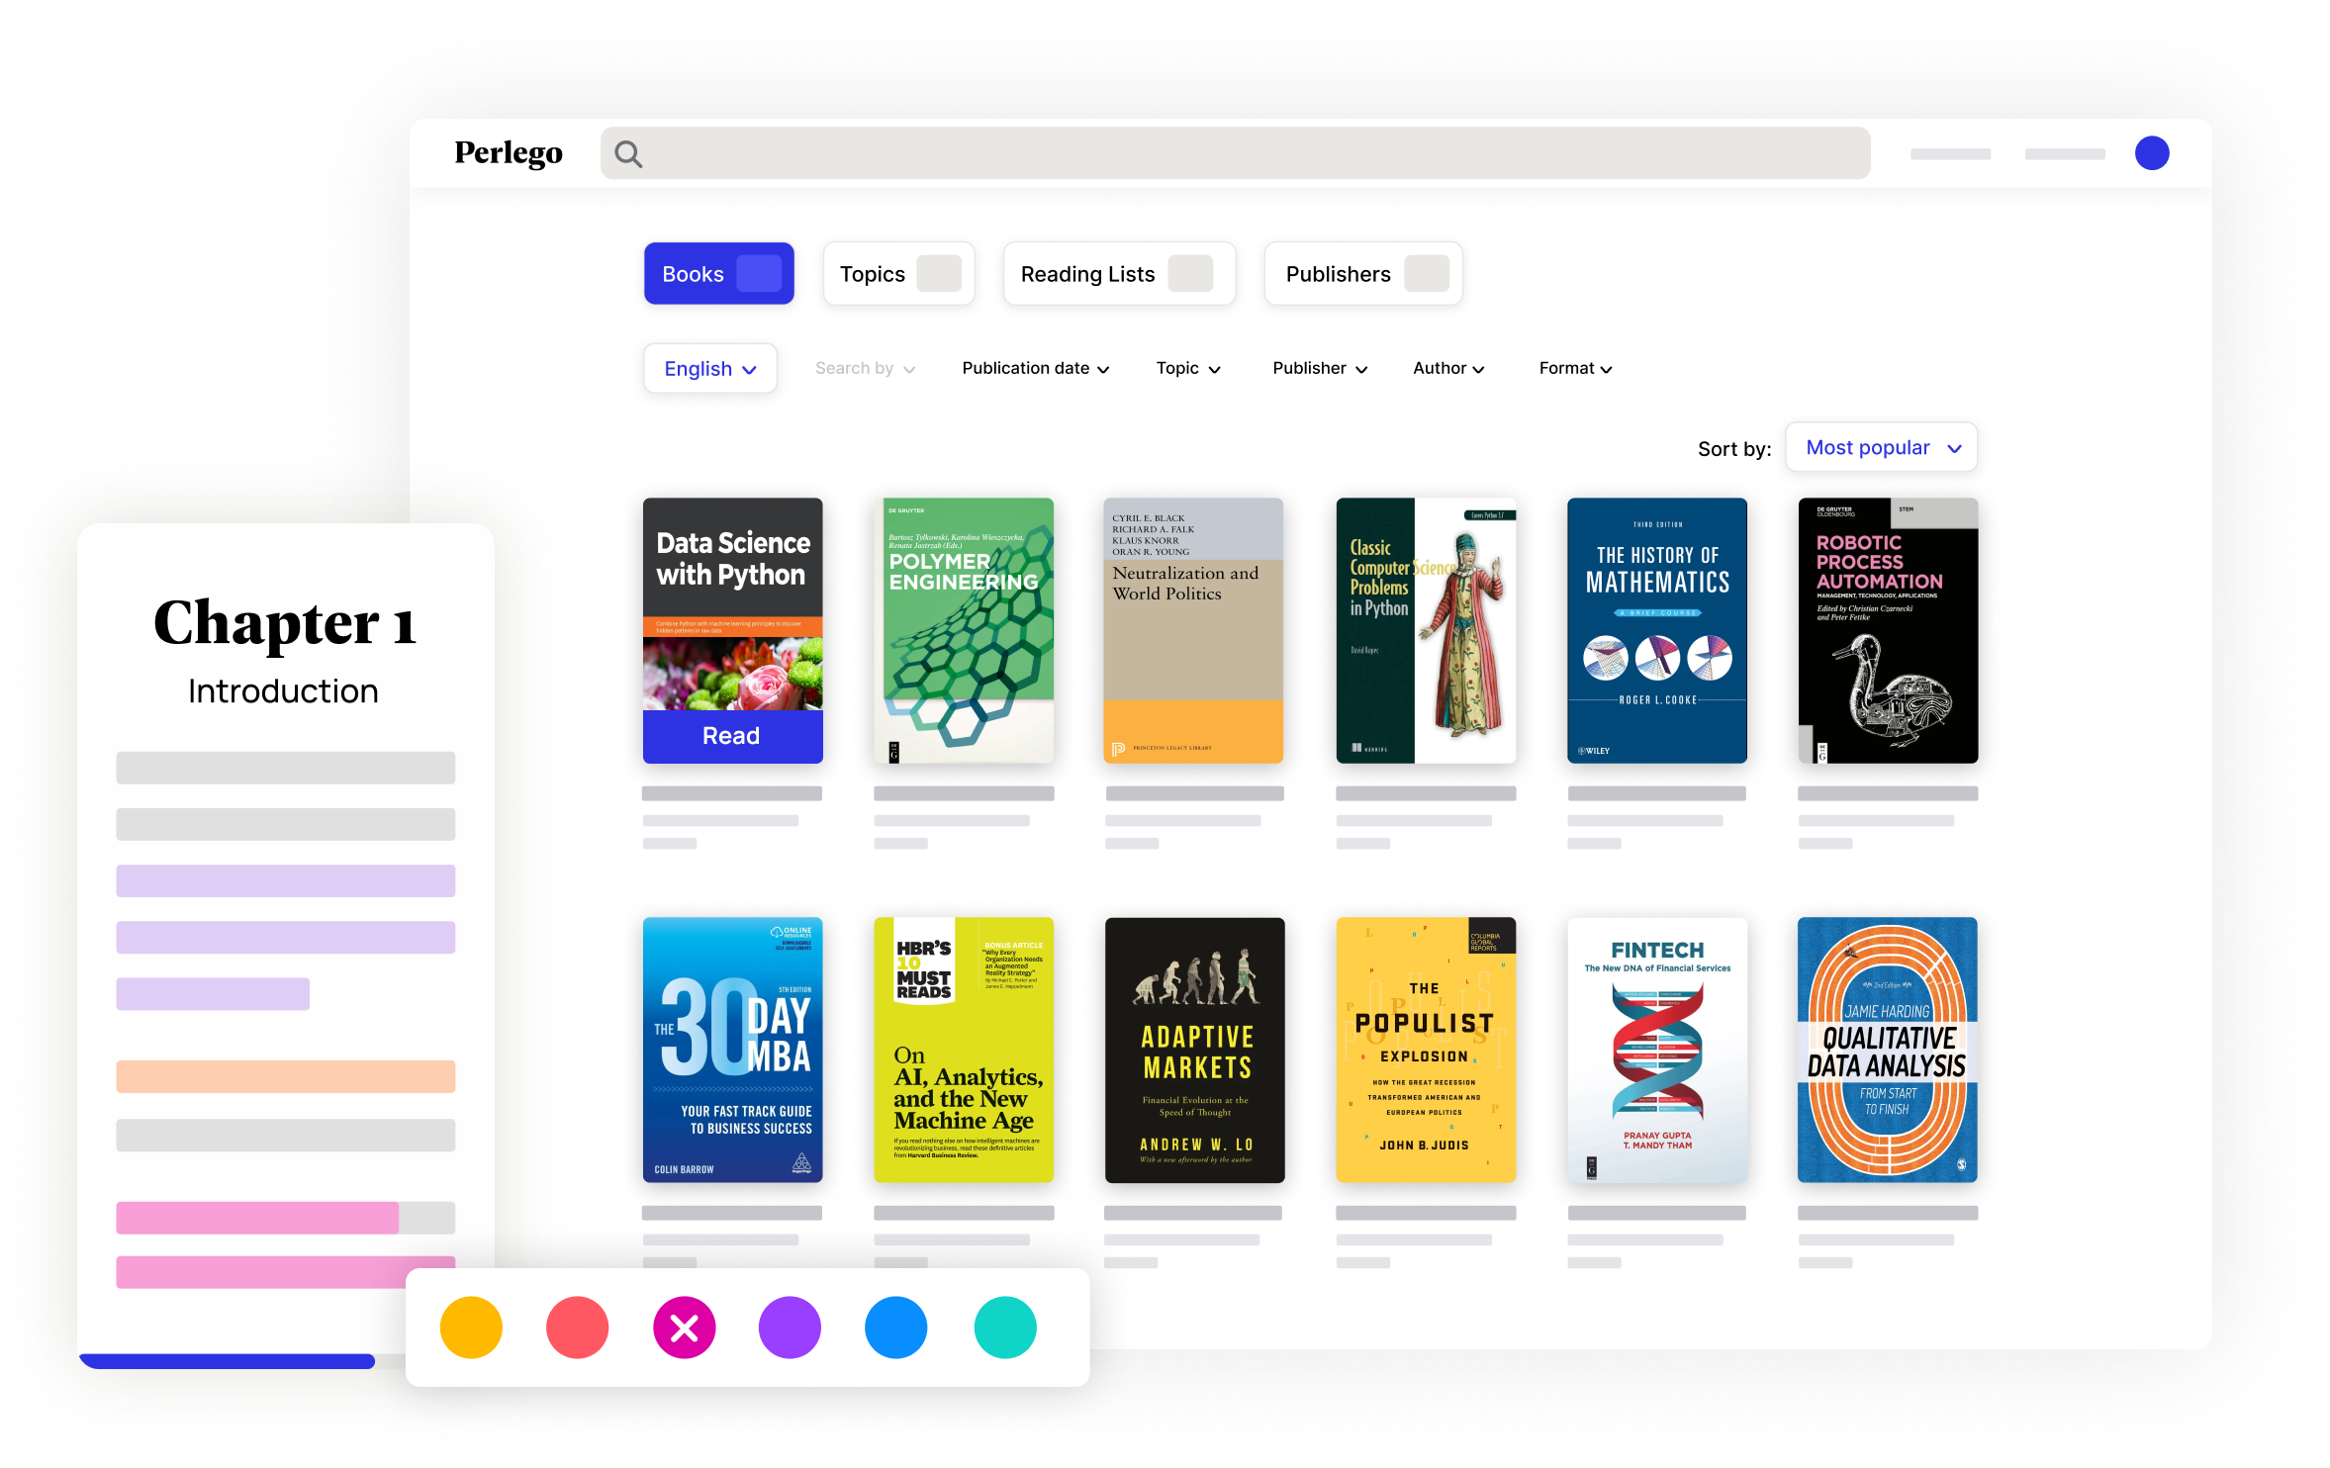Screen dimensions: 2330x1468
Task: Open Publishers section
Action: pos(1359,274)
